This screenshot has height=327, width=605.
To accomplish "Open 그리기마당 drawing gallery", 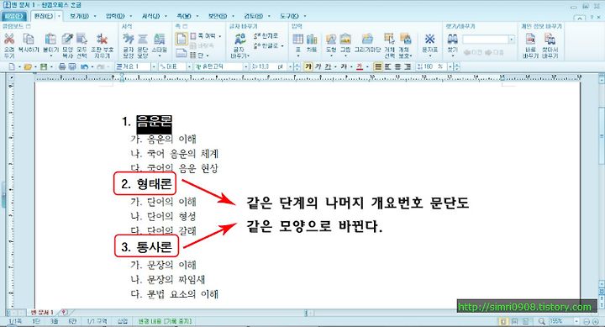I will point(367,39).
